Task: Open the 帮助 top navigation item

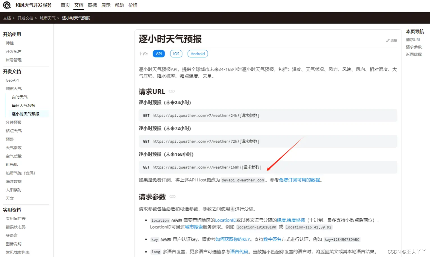Action: [119, 5]
